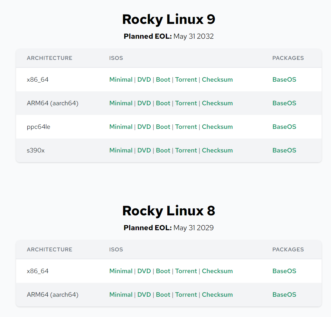The height and width of the screenshot is (317, 331).
Task: Browse BaseOS packages for ARM64 Rocky 9
Action: (x=284, y=103)
